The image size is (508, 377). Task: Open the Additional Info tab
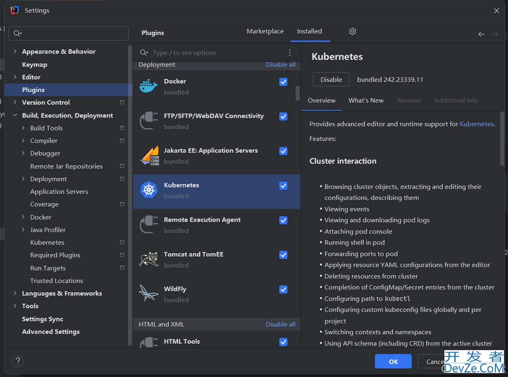(456, 101)
